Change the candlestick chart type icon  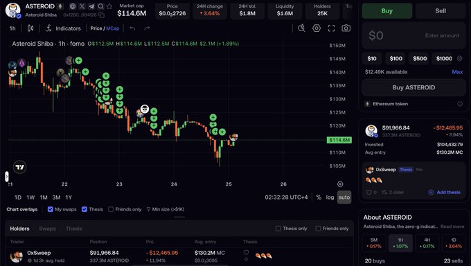pos(30,28)
